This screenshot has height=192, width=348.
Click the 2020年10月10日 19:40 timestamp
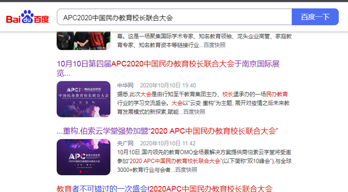(168, 85)
